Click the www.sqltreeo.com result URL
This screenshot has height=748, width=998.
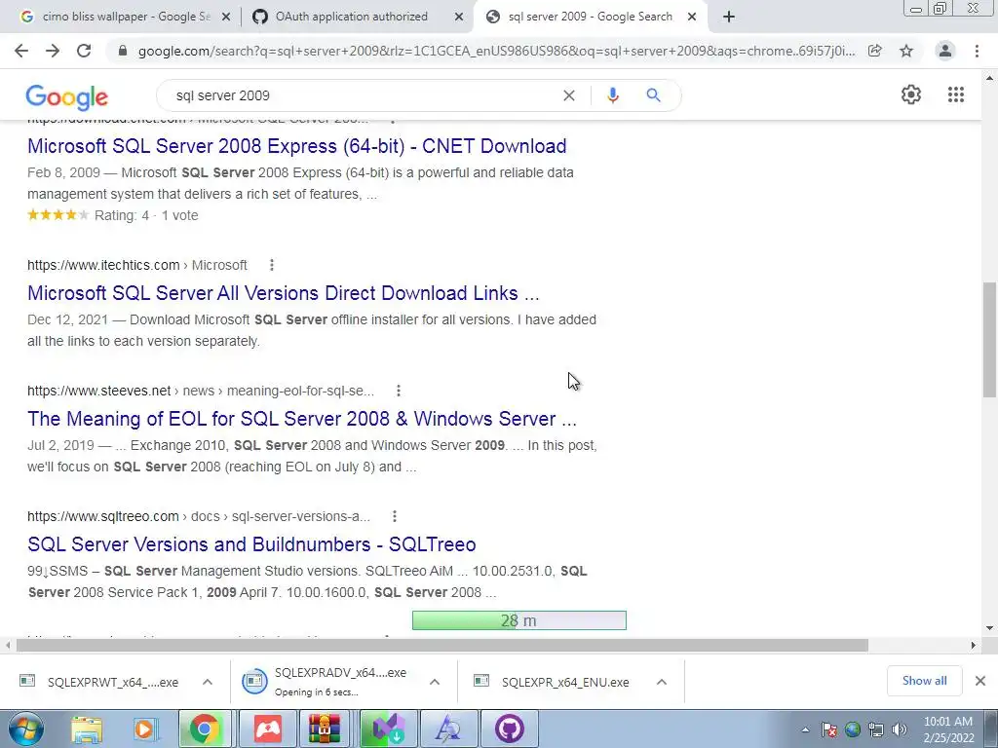[103, 516]
